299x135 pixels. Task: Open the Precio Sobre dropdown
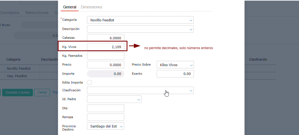(175, 65)
